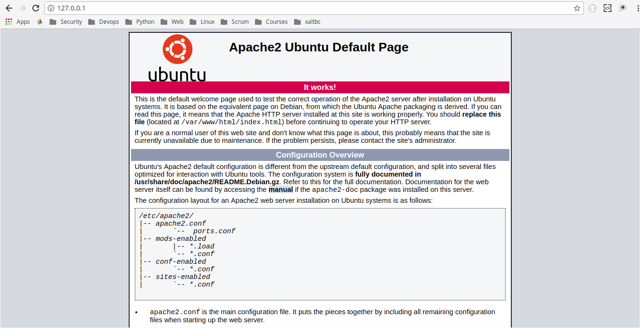This screenshot has width=640, height=328.
Task: Click mods-enabled in the config tree
Action: [181, 239]
